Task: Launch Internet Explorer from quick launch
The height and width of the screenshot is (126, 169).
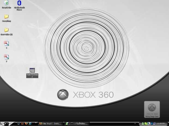Action: (30, 124)
